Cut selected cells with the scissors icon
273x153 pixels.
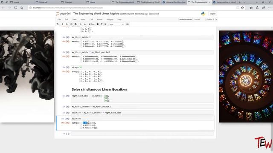click(x=67, y=24)
